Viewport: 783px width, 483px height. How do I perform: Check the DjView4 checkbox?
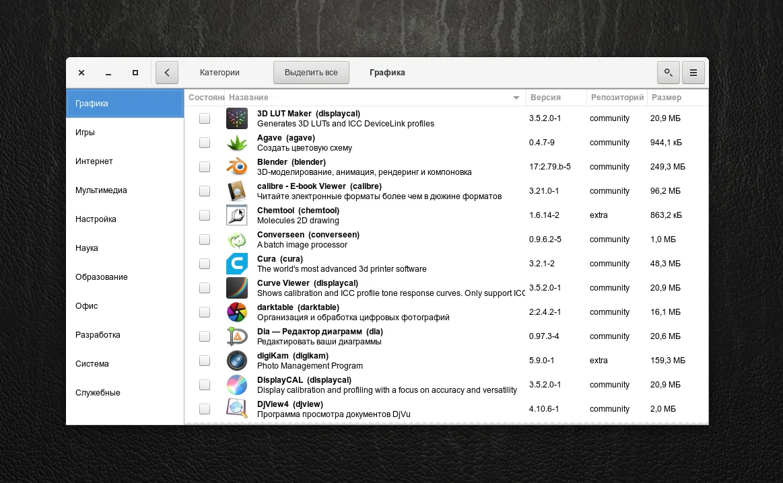pos(205,409)
